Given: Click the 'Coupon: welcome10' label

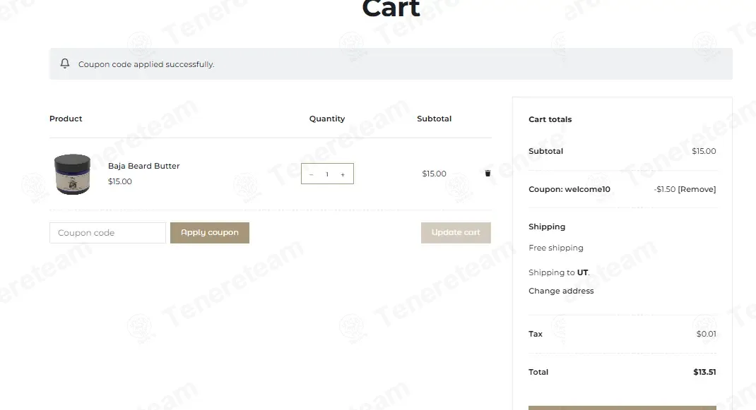Looking at the screenshot, I should 569,189.
